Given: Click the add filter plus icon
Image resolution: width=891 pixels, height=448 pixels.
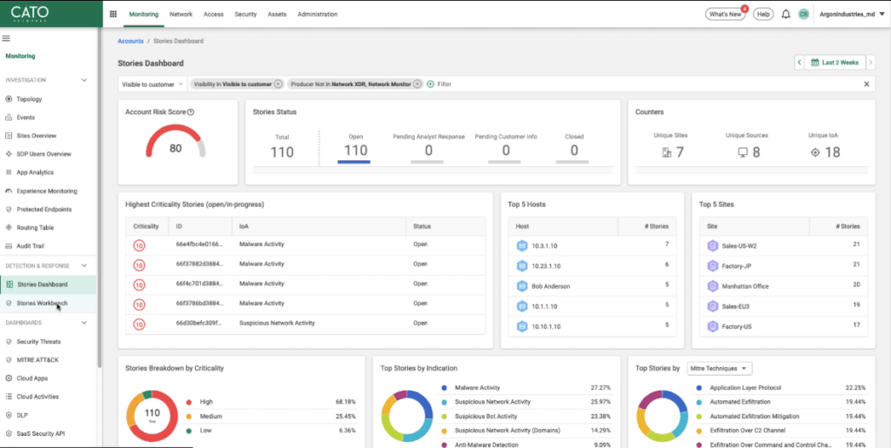Looking at the screenshot, I should point(431,84).
